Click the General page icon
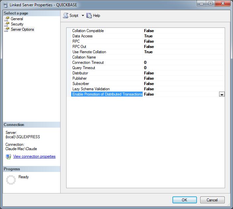Viewport: 233px width, 209px height. click(x=7, y=19)
